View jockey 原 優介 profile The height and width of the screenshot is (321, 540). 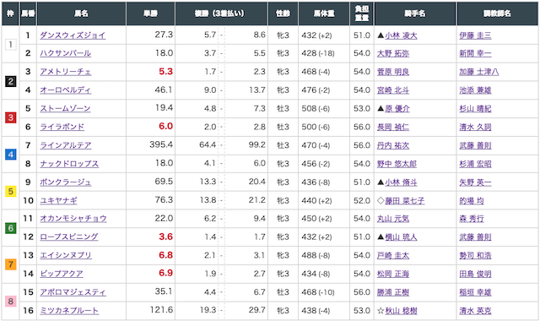tap(397, 109)
